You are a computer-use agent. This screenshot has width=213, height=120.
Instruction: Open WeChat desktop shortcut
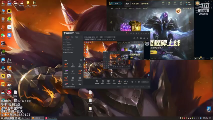click(3, 36)
